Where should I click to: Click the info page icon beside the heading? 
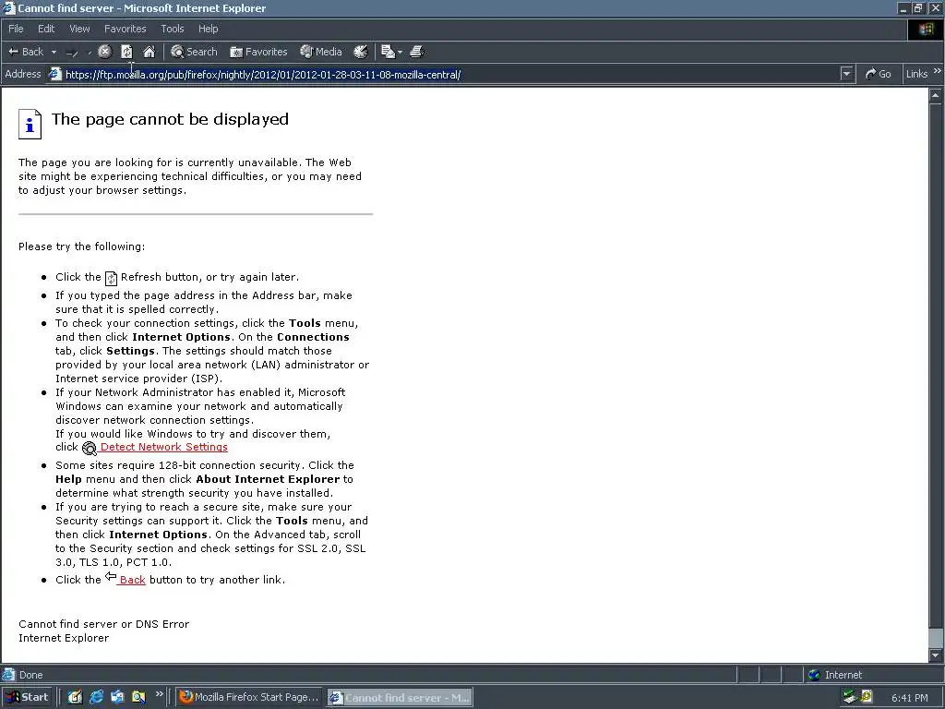[x=30, y=125]
